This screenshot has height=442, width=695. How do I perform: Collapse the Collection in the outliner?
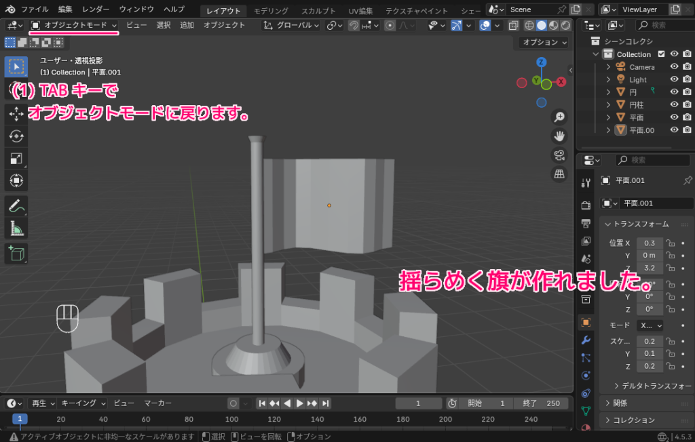click(595, 54)
